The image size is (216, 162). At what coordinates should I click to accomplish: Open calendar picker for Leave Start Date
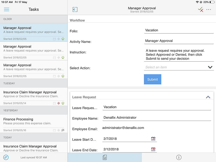(153, 139)
